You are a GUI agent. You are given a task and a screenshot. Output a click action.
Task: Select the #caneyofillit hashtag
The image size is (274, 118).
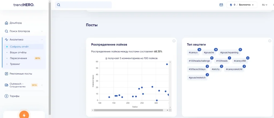click(x=240, y=61)
